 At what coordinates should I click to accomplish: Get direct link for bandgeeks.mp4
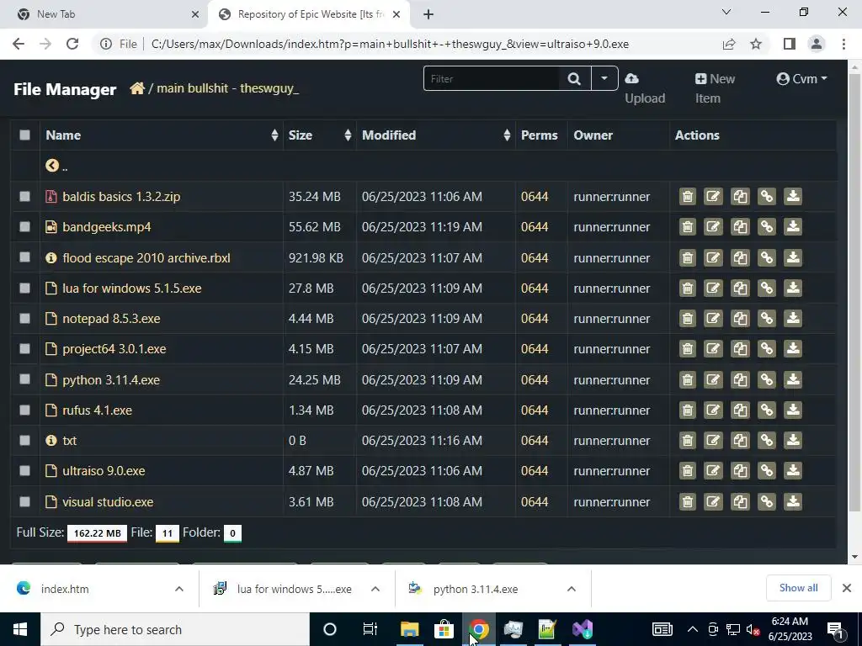pos(766,227)
